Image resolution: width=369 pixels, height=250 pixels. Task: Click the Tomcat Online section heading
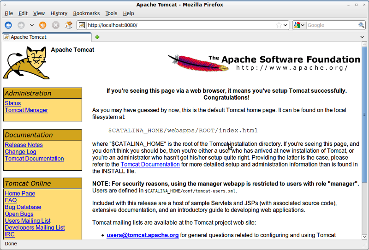point(42,184)
